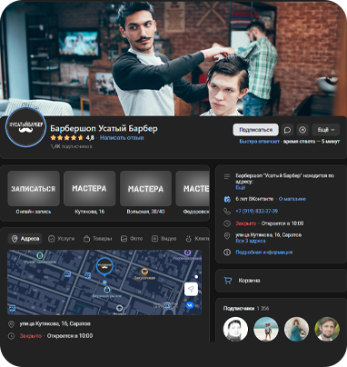Expand the Ещё dropdown button

[326, 130]
